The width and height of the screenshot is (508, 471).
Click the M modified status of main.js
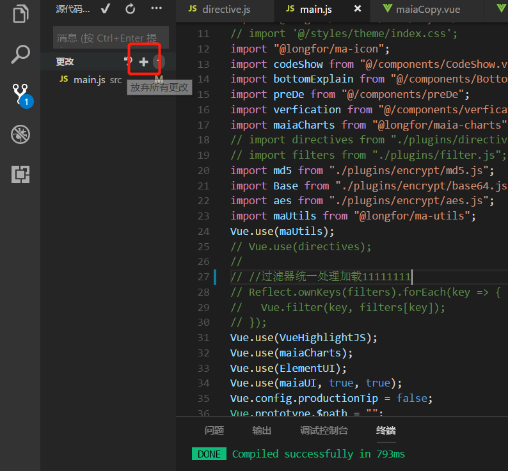[159, 79]
